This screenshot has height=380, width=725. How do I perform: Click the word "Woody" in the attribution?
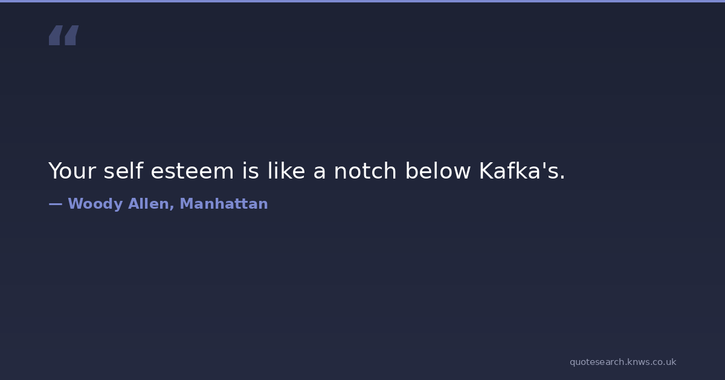point(95,204)
